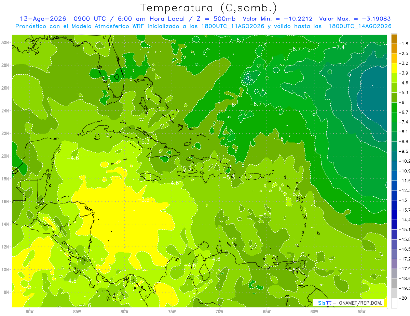Click the 30N latitude axis label

click(x=5, y=43)
